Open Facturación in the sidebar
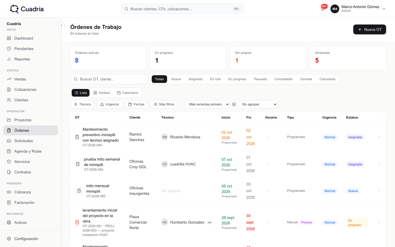 pyautogui.click(x=31, y=203)
